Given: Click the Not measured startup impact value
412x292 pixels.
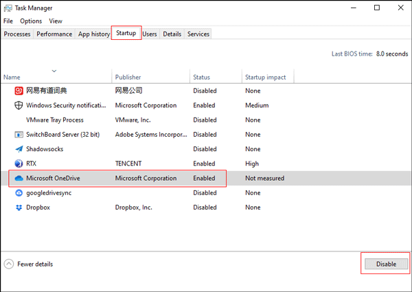Looking at the screenshot, I should click(x=265, y=178).
